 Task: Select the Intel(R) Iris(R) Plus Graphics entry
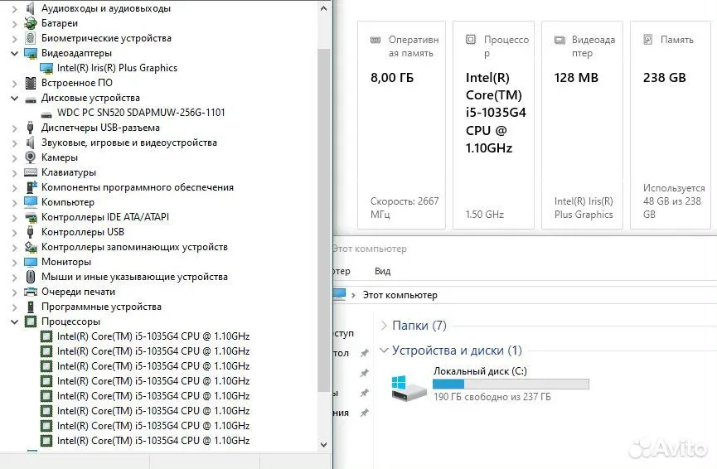[x=117, y=68]
